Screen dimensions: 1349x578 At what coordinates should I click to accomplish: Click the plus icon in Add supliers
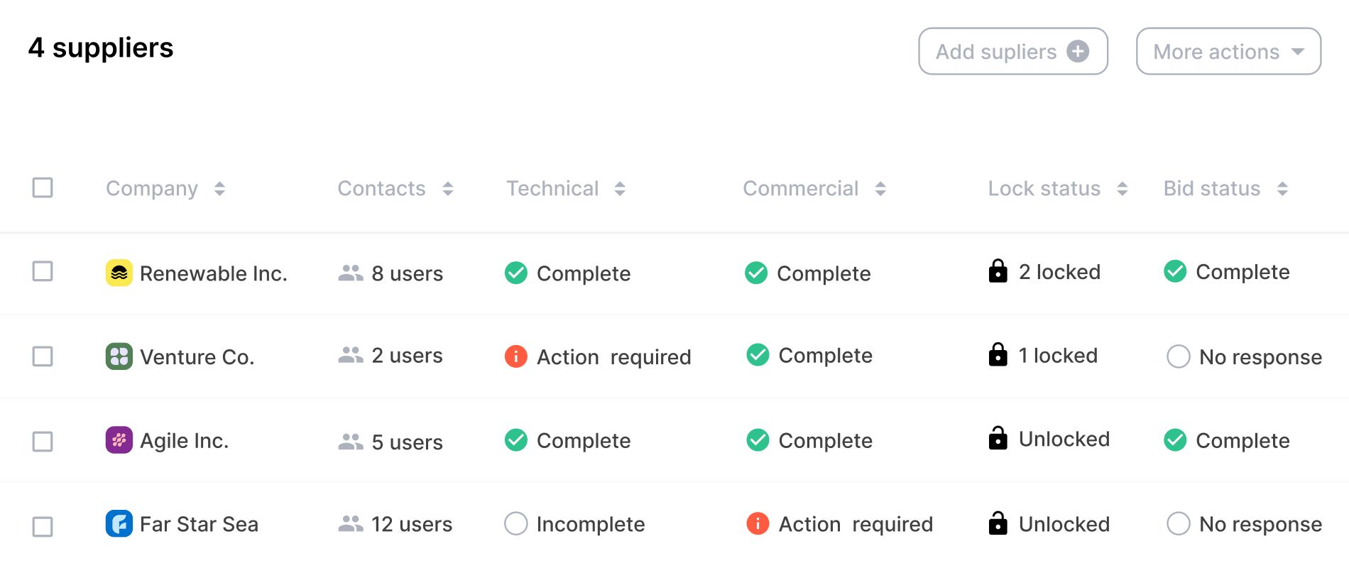1078,51
